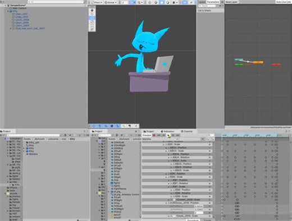This screenshot has width=292, height=221.
Task: Click the left Project panel search field
Action: pyautogui.click(x=33, y=135)
